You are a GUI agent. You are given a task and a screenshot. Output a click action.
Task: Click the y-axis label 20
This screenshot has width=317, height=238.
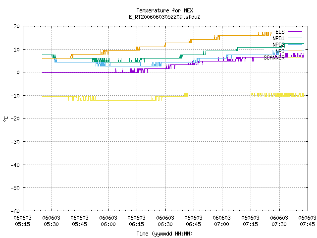16,26
